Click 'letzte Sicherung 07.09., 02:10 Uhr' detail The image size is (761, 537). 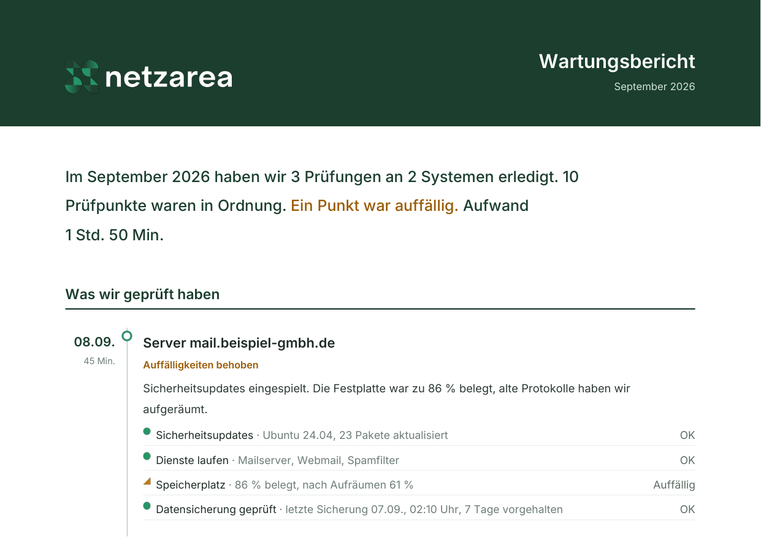(x=373, y=509)
